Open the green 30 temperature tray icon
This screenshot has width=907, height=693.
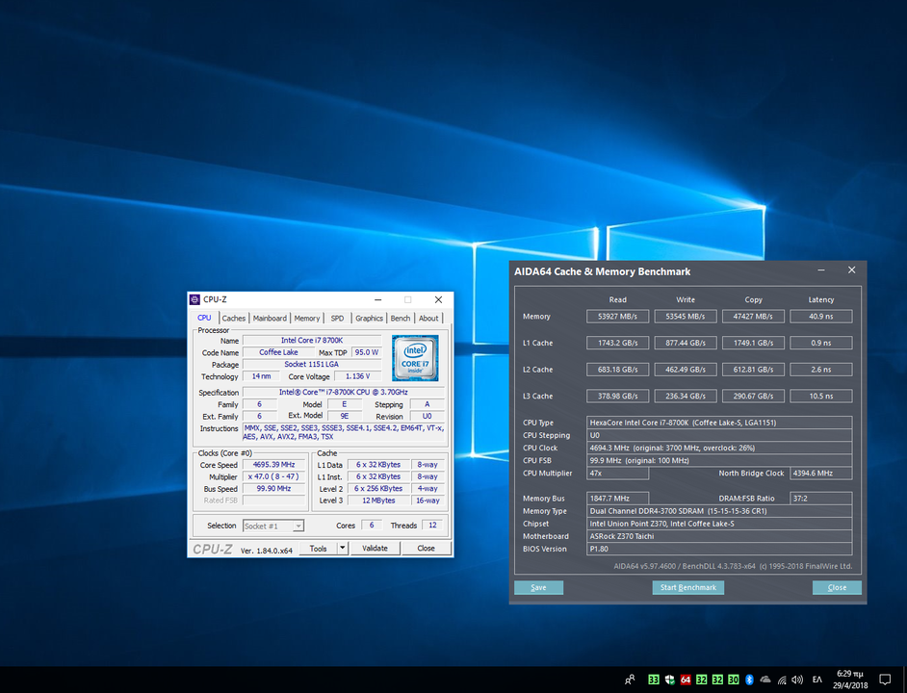733,680
